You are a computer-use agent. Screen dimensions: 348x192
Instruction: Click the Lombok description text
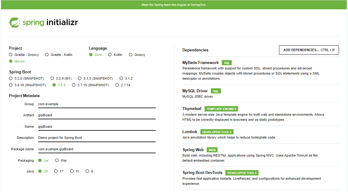point(229,138)
